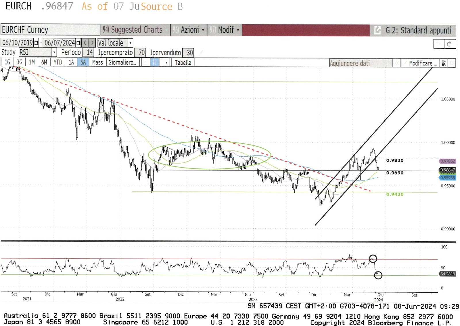Click the purple 0.97852 price tag
460x326 pixels.
(x=447, y=161)
